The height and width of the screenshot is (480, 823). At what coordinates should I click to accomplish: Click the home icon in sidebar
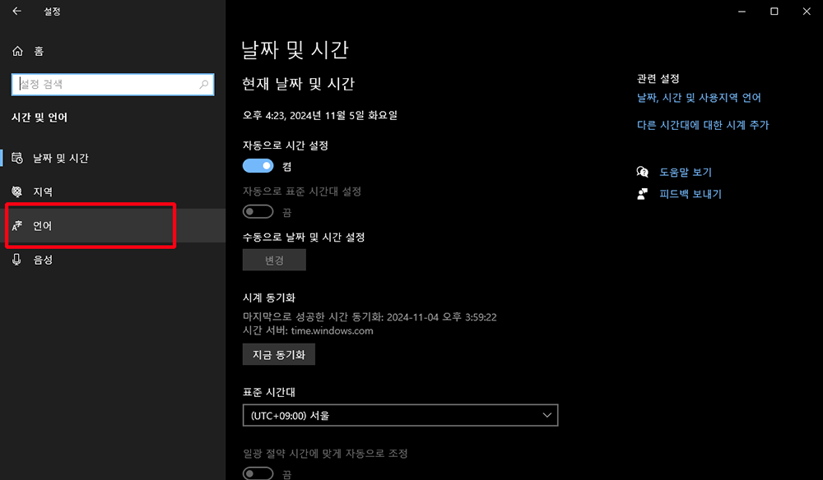17,51
